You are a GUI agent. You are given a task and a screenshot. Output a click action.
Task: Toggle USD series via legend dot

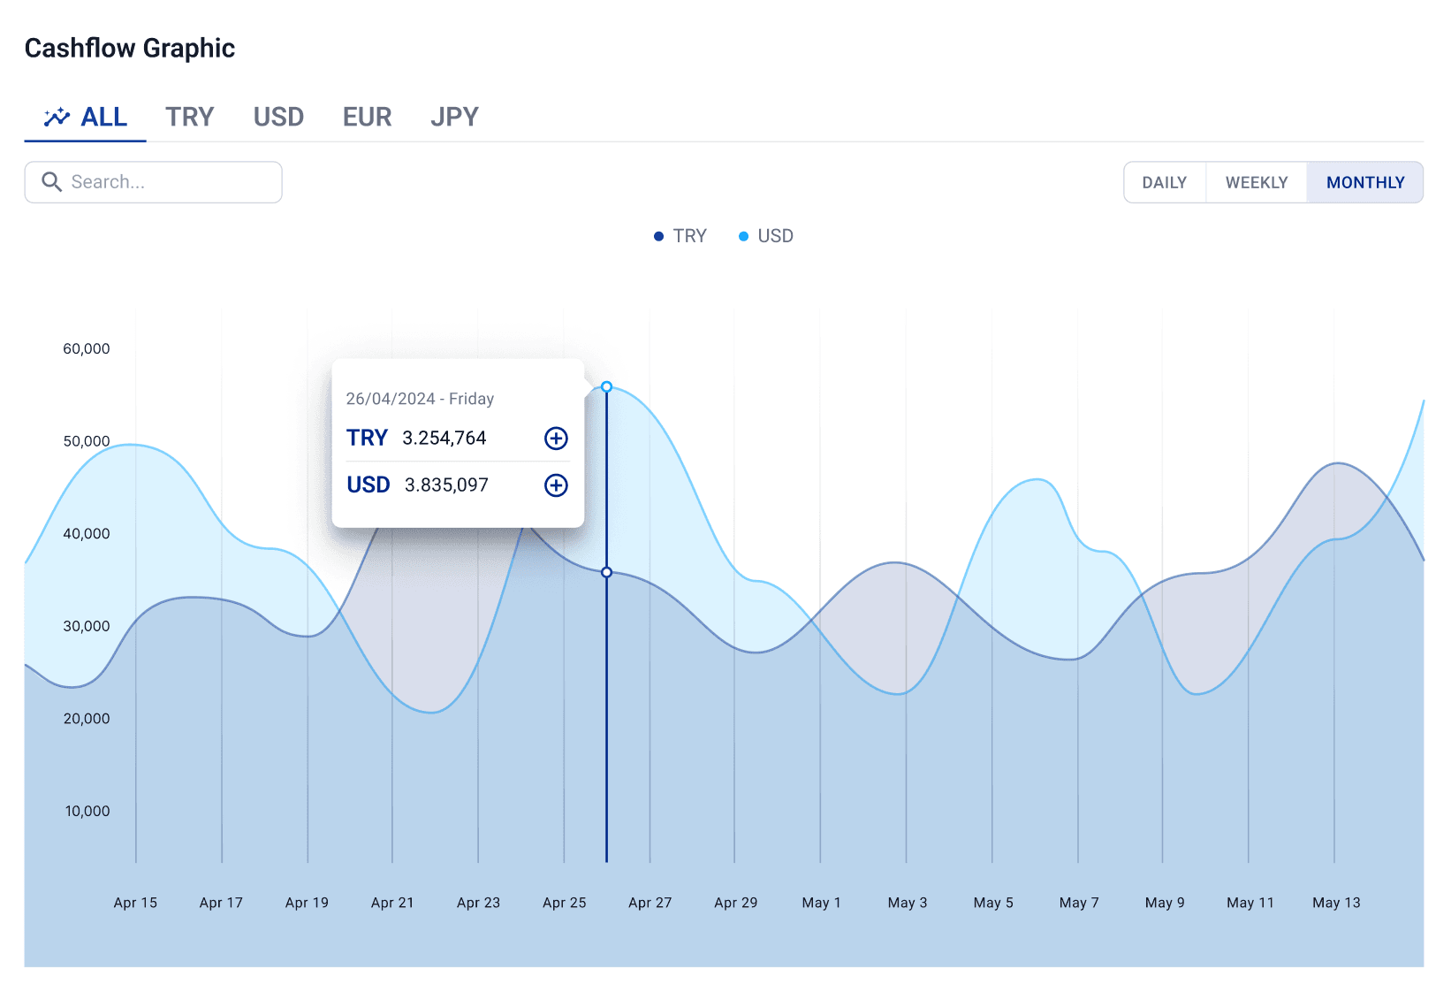(743, 236)
